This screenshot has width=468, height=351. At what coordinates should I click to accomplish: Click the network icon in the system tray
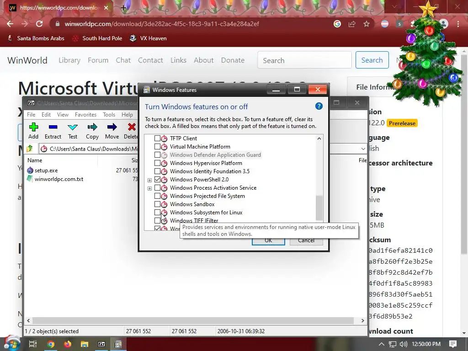393,344
